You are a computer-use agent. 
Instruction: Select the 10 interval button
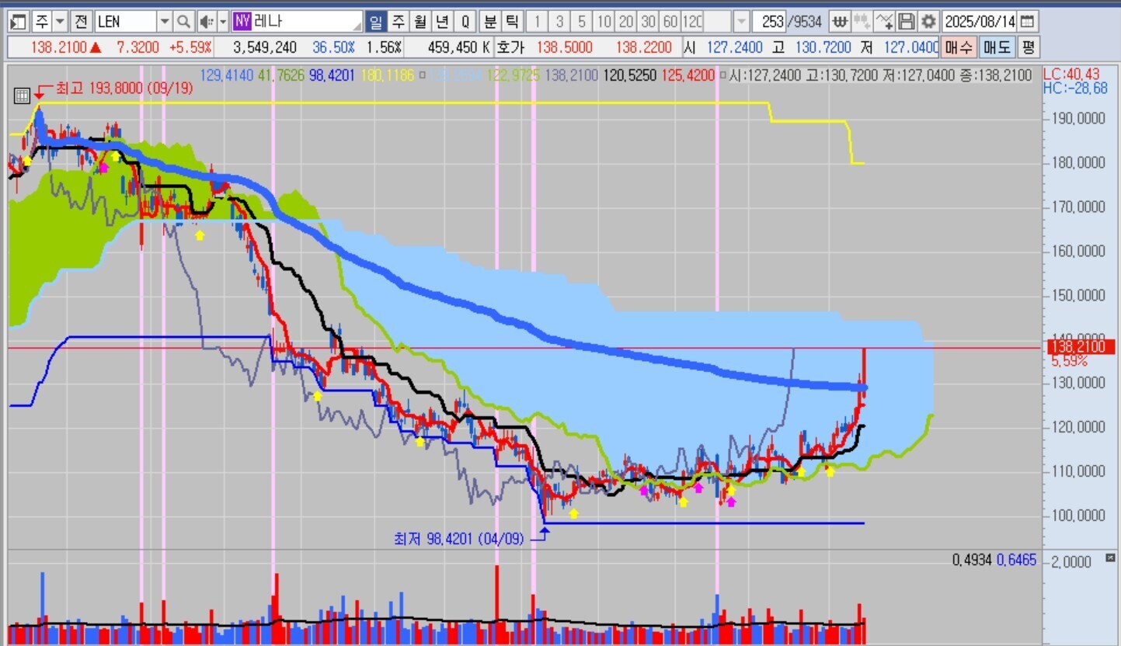(604, 21)
